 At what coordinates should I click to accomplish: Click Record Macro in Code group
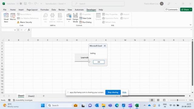(24, 14)
